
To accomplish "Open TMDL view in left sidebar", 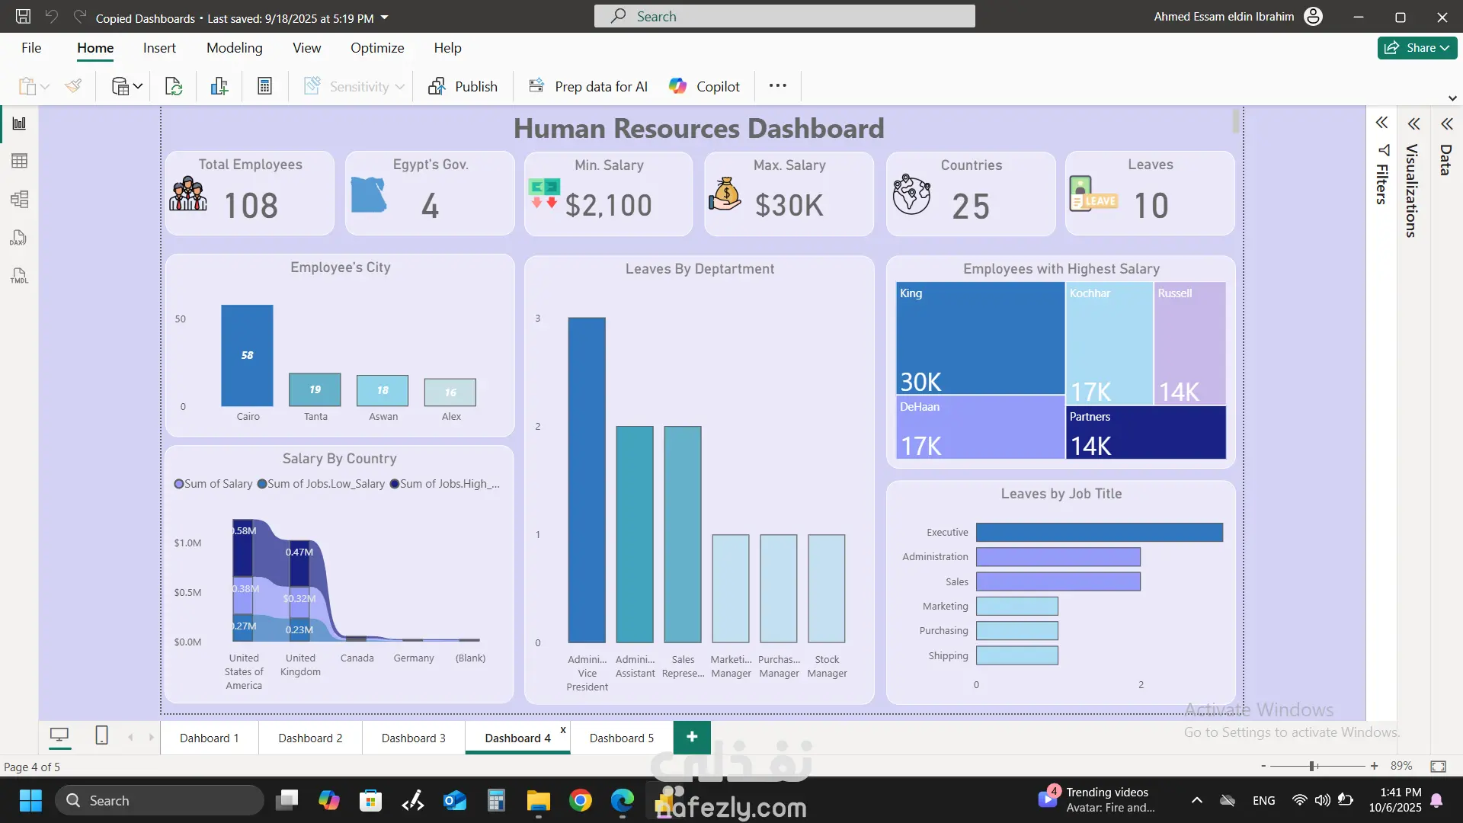I will [x=19, y=276].
